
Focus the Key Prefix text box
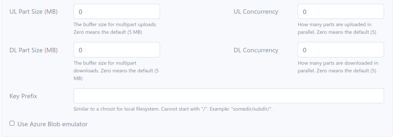(x=229, y=96)
